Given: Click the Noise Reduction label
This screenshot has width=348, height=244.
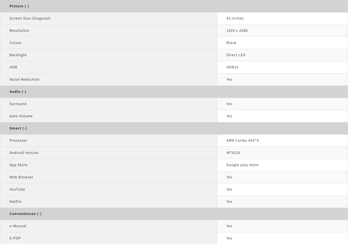Looking at the screenshot, I should point(24,79).
